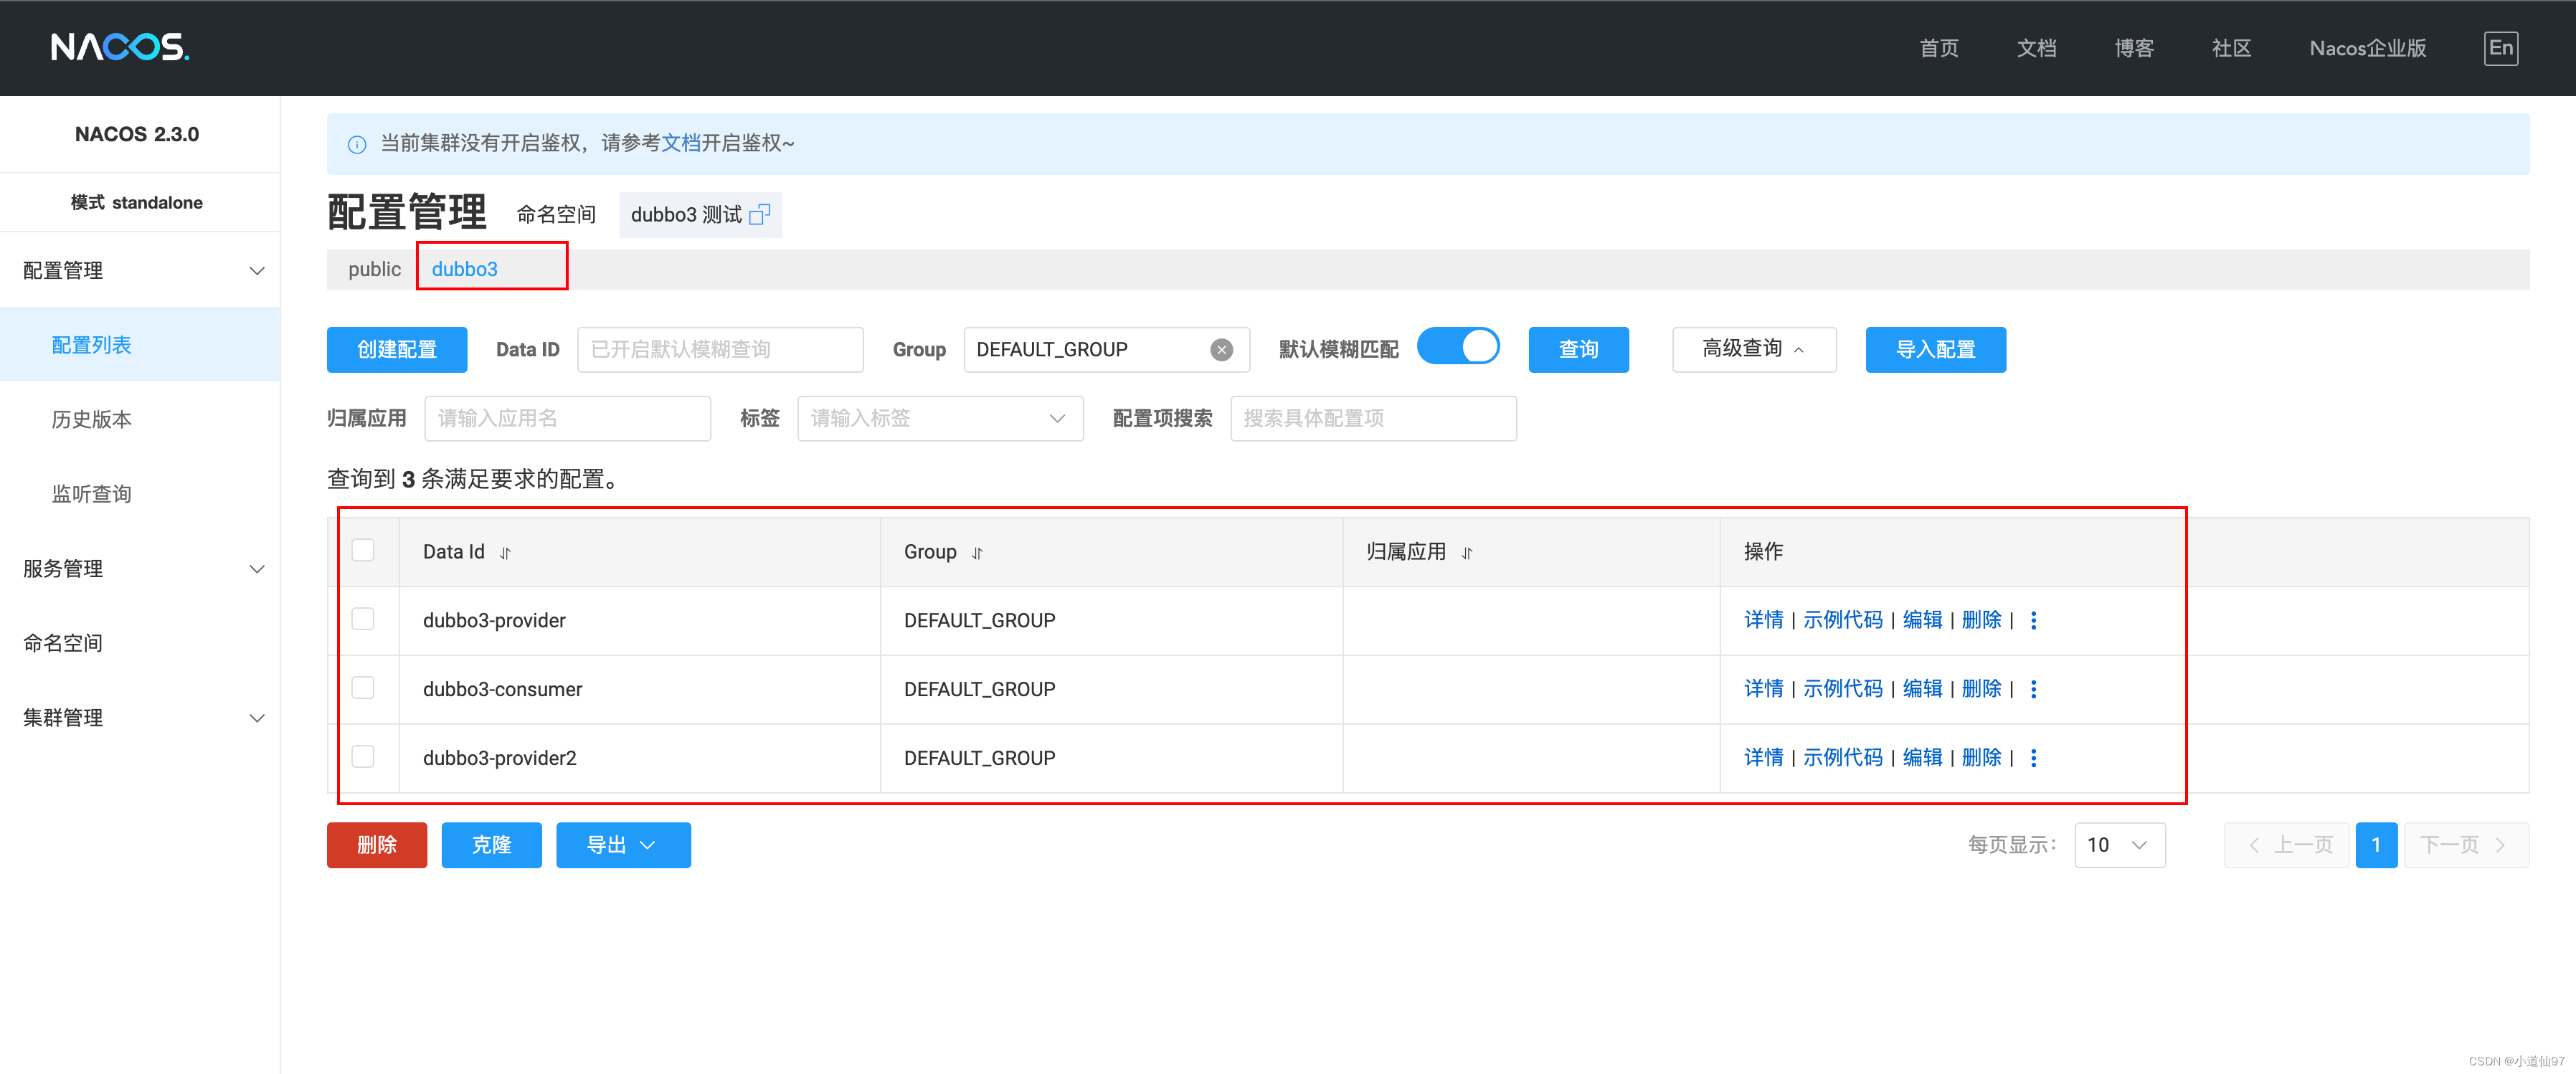The width and height of the screenshot is (2576, 1074).
Task: Click the NACOS logo
Action: click(120, 47)
